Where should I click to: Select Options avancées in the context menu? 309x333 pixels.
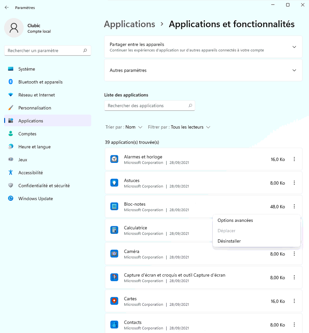pyautogui.click(x=235, y=220)
